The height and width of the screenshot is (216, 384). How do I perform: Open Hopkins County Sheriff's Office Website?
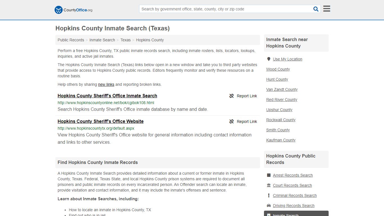(101, 121)
